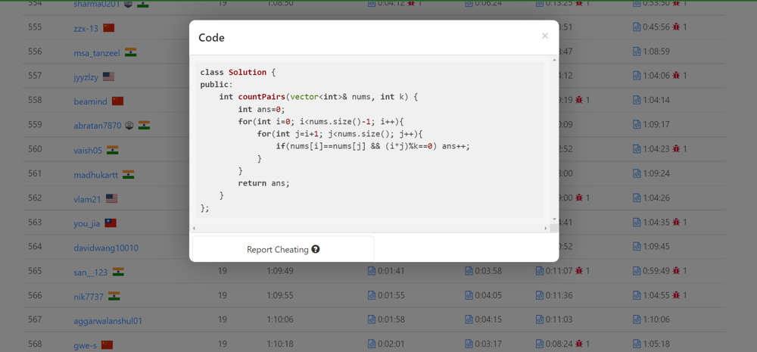Viewport: 757px width, 352px height.
Task: Click the badge icon beside abratan7870
Action: (x=129, y=125)
